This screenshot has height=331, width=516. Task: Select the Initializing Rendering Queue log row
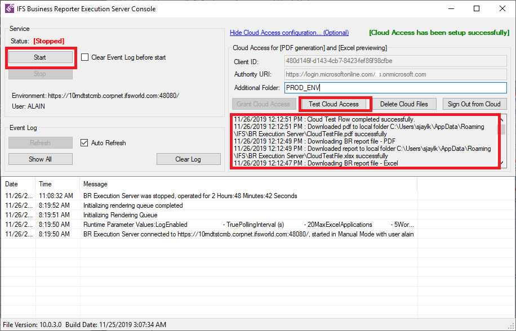(x=120, y=215)
